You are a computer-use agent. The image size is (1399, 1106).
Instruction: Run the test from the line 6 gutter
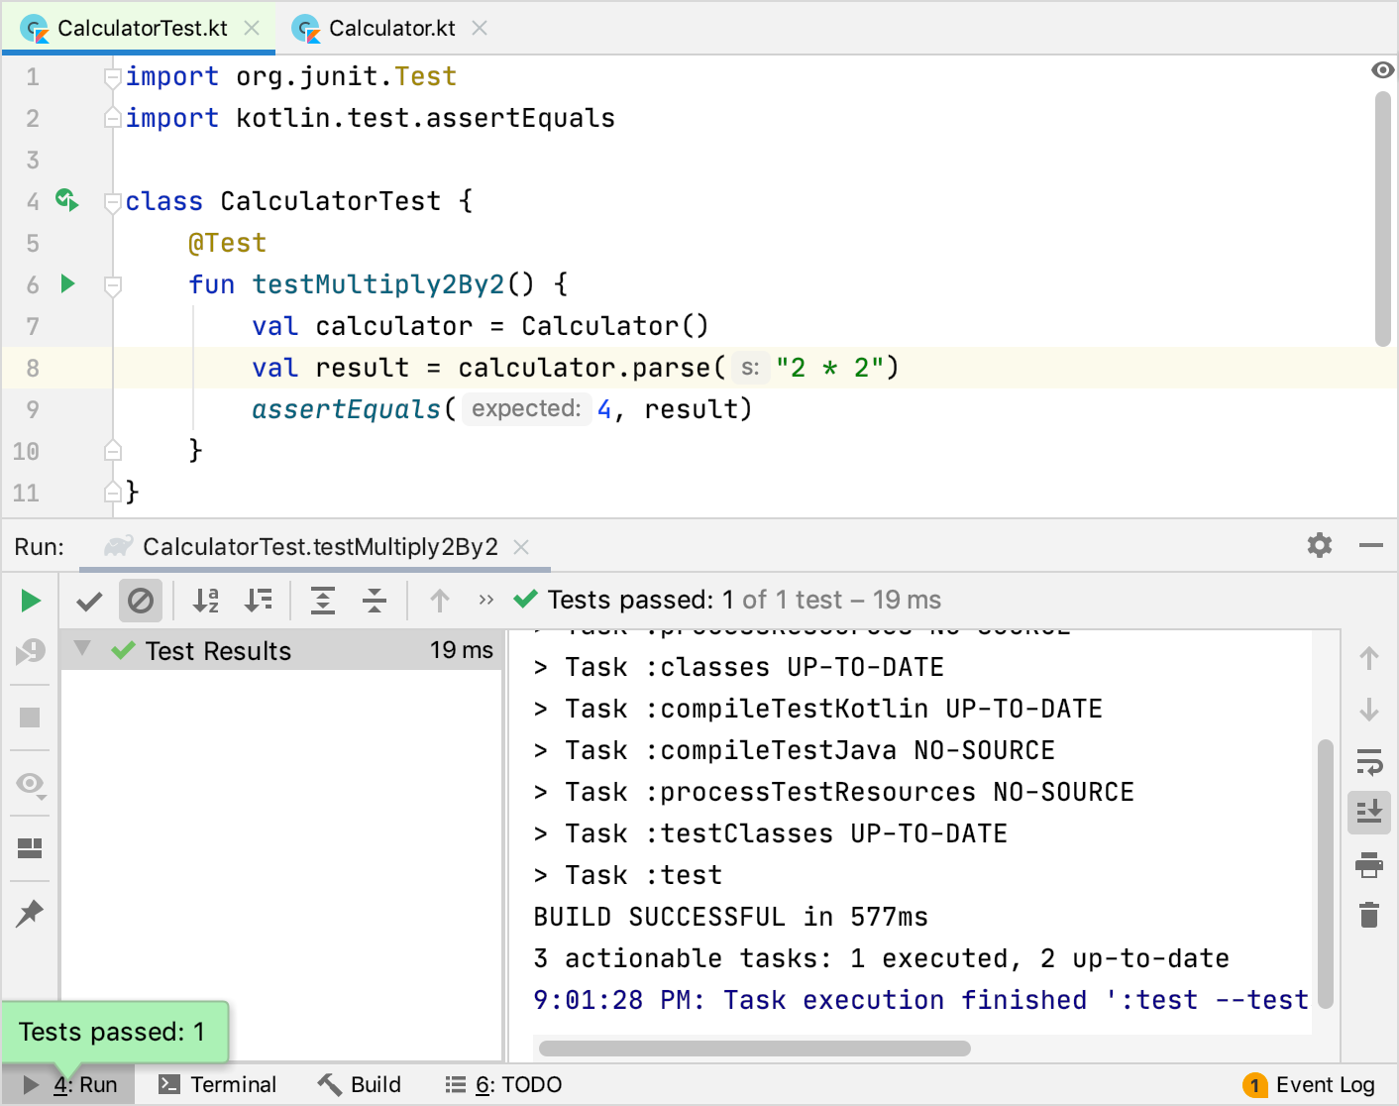(66, 283)
